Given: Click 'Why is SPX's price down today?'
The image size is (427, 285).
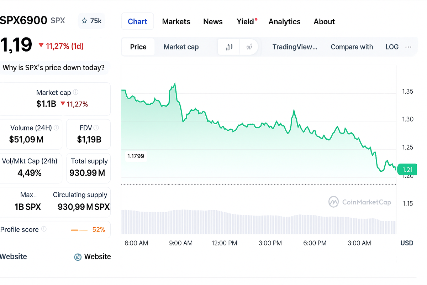Looking at the screenshot, I should [x=54, y=68].
